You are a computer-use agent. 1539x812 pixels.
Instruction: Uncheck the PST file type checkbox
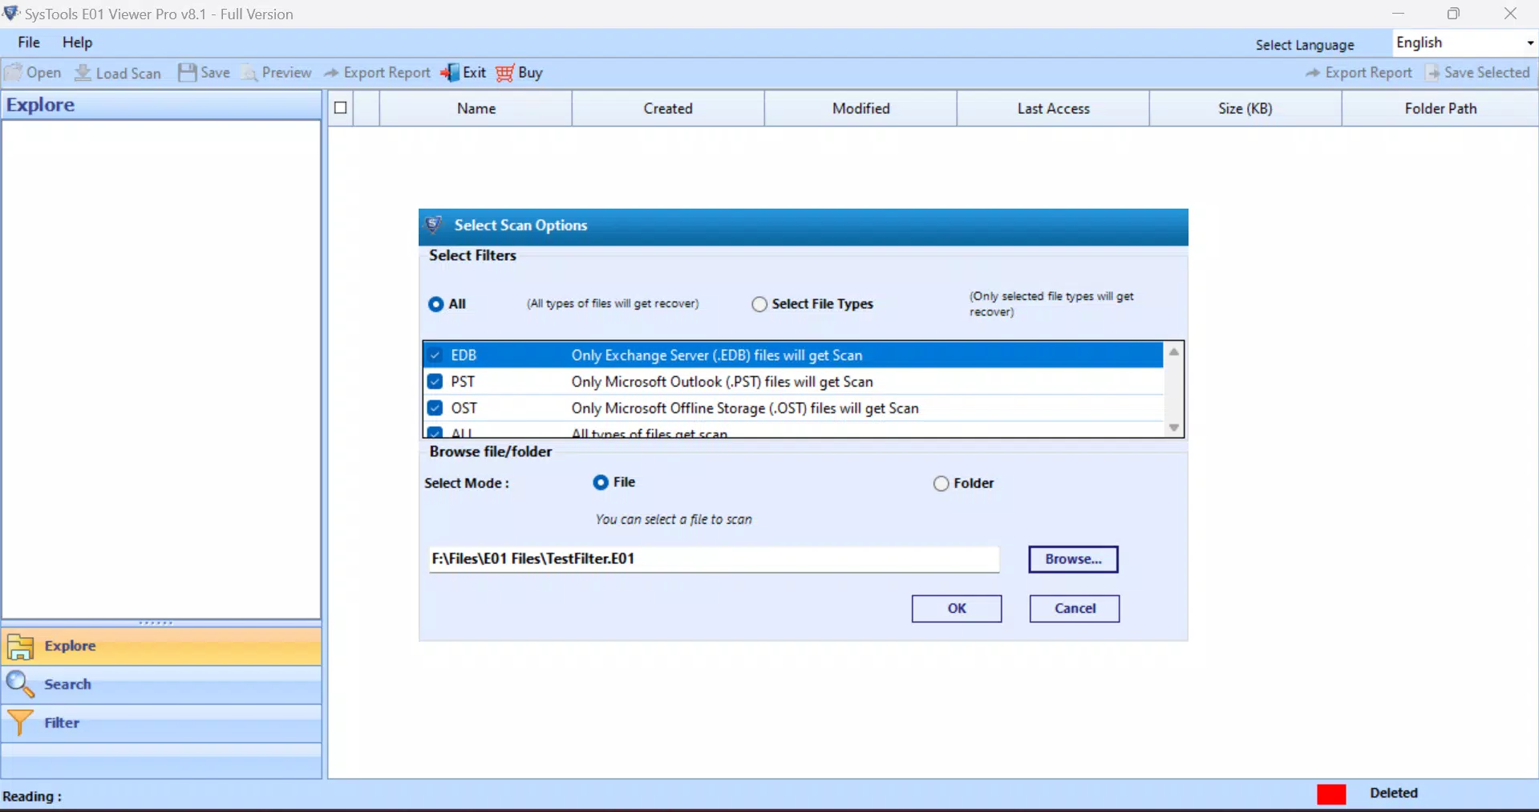435,382
